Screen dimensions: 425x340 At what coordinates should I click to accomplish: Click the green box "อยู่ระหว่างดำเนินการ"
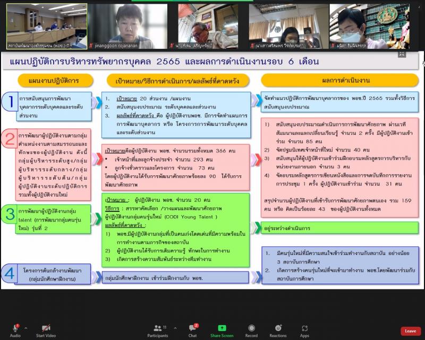(339, 228)
